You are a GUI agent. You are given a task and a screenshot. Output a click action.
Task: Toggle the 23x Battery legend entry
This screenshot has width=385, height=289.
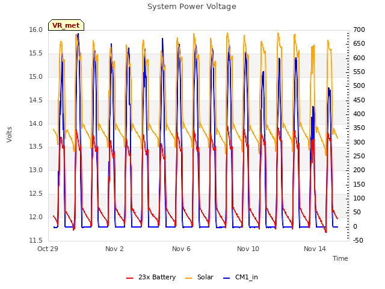(x=151, y=277)
